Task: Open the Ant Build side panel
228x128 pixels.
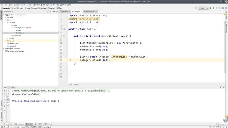Action: (227, 15)
